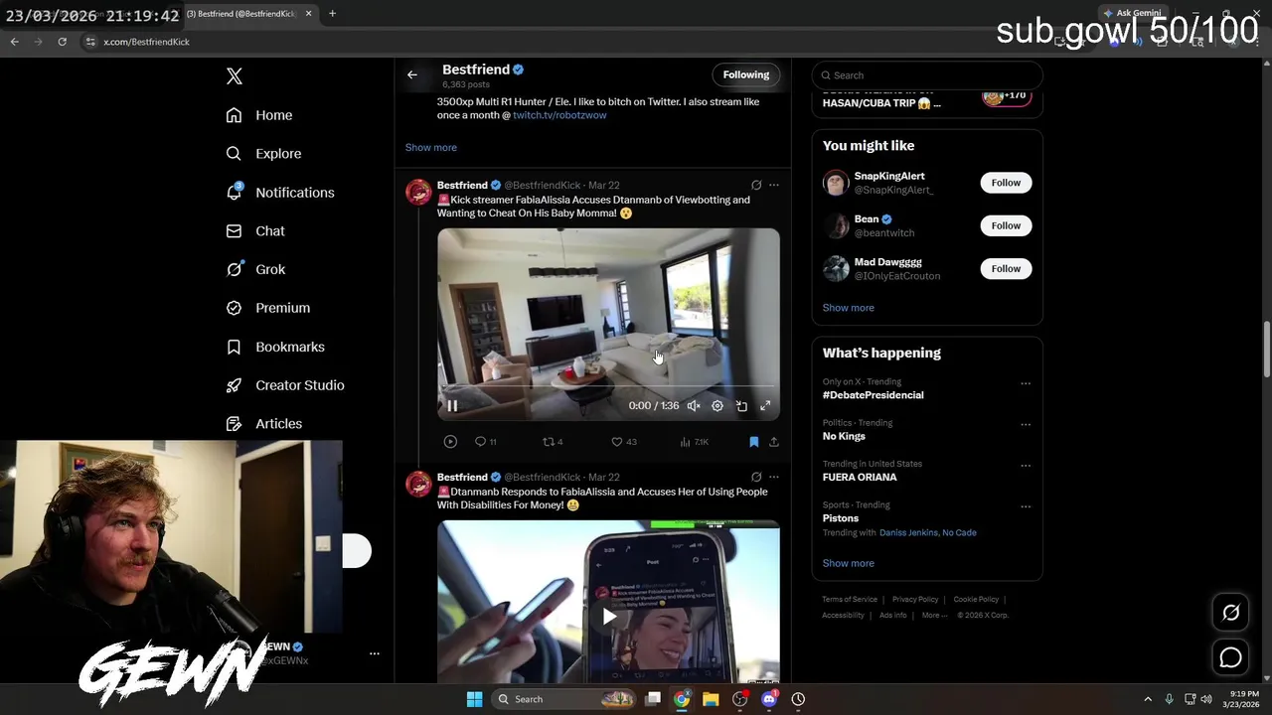Open more options on Dtanmanb Responds post
The height and width of the screenshot is (715, 1272).
point(774,477)
